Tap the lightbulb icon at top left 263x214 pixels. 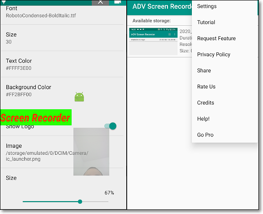[x=4, y=2]
